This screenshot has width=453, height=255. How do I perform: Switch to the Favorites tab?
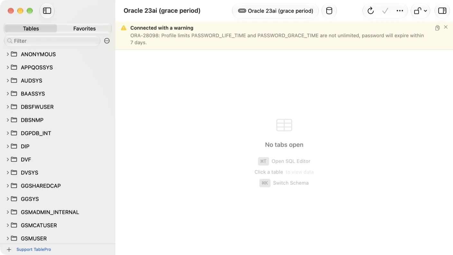(x=84, y=29)
